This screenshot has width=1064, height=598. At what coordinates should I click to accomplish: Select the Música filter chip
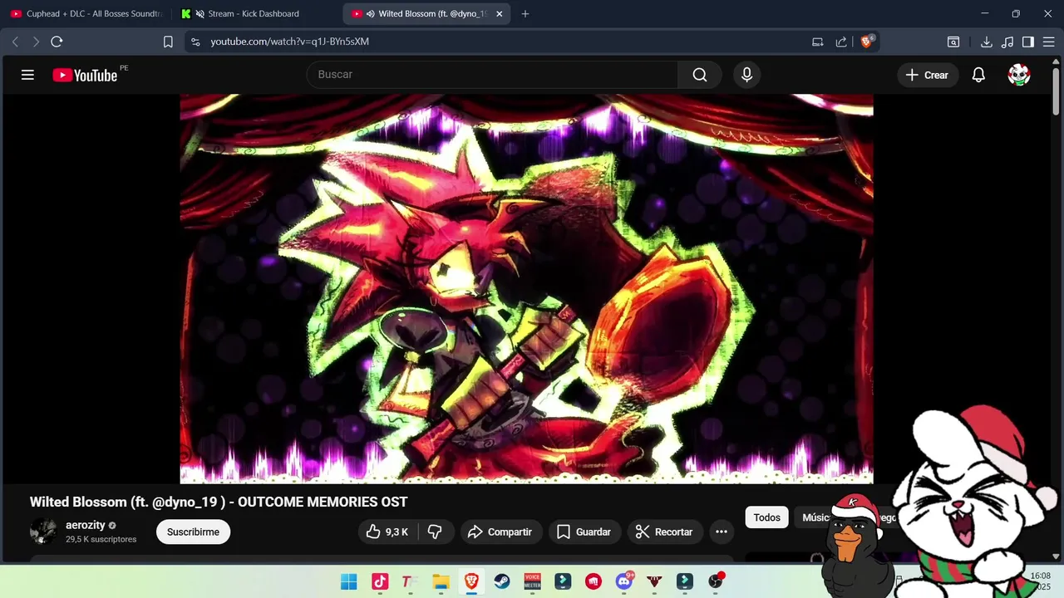pos(816,517)
